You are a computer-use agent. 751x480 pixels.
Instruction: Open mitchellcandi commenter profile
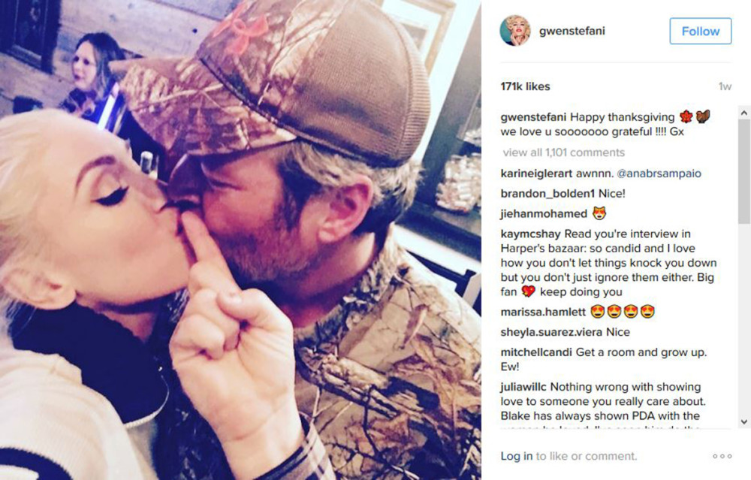point(536,352)
